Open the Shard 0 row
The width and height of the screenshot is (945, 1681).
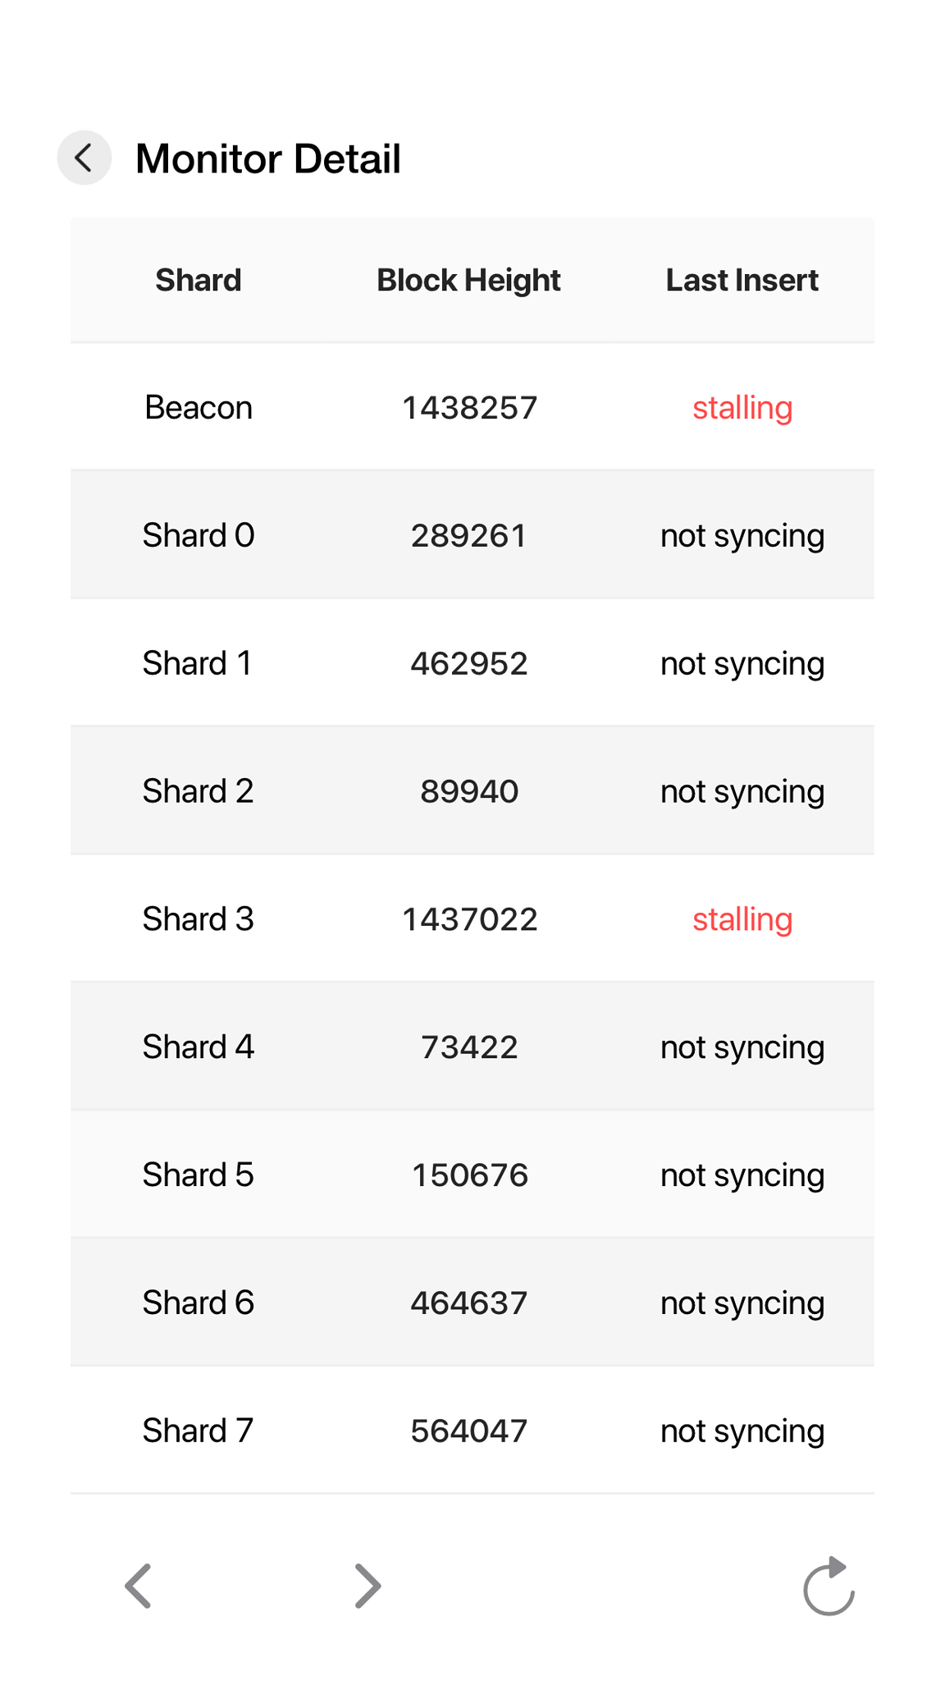472,535
